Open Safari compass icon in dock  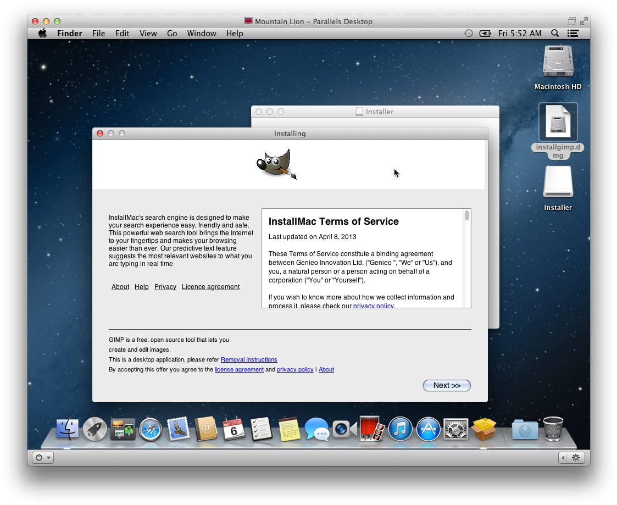151,429
